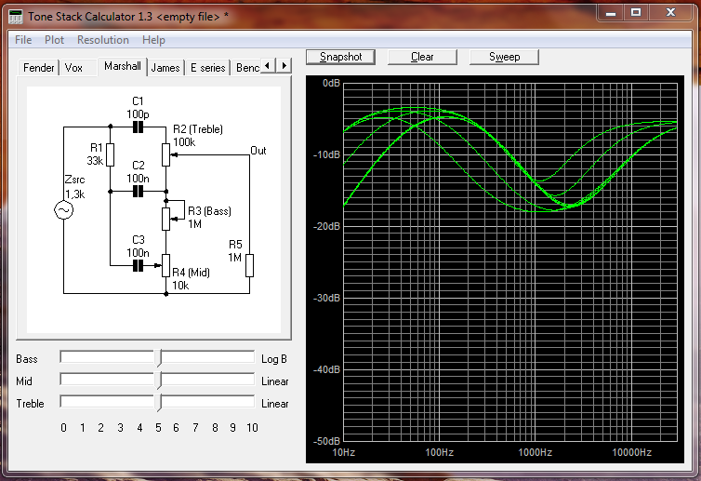Switch to the Vox tab

(x=73, y=68)
